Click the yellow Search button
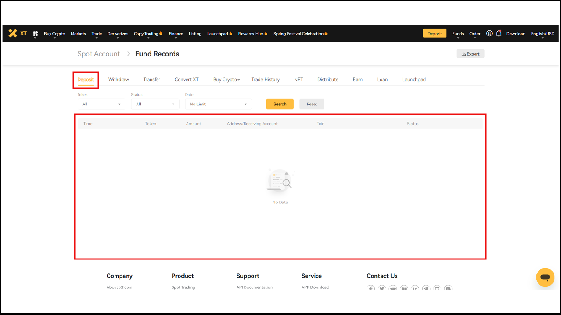This screenshot has height=315, width=561. 280,104
